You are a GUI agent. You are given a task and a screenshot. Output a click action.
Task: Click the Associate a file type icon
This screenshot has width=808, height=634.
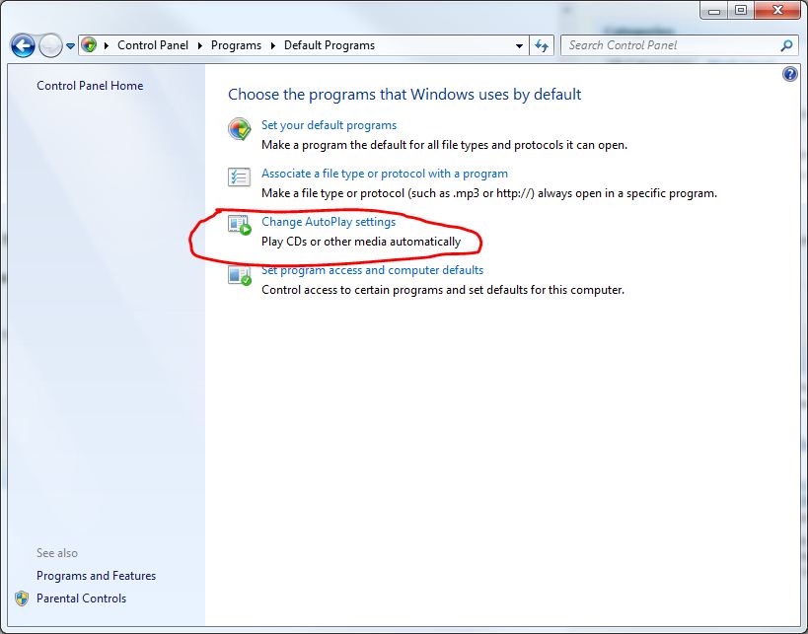(238, 176)
